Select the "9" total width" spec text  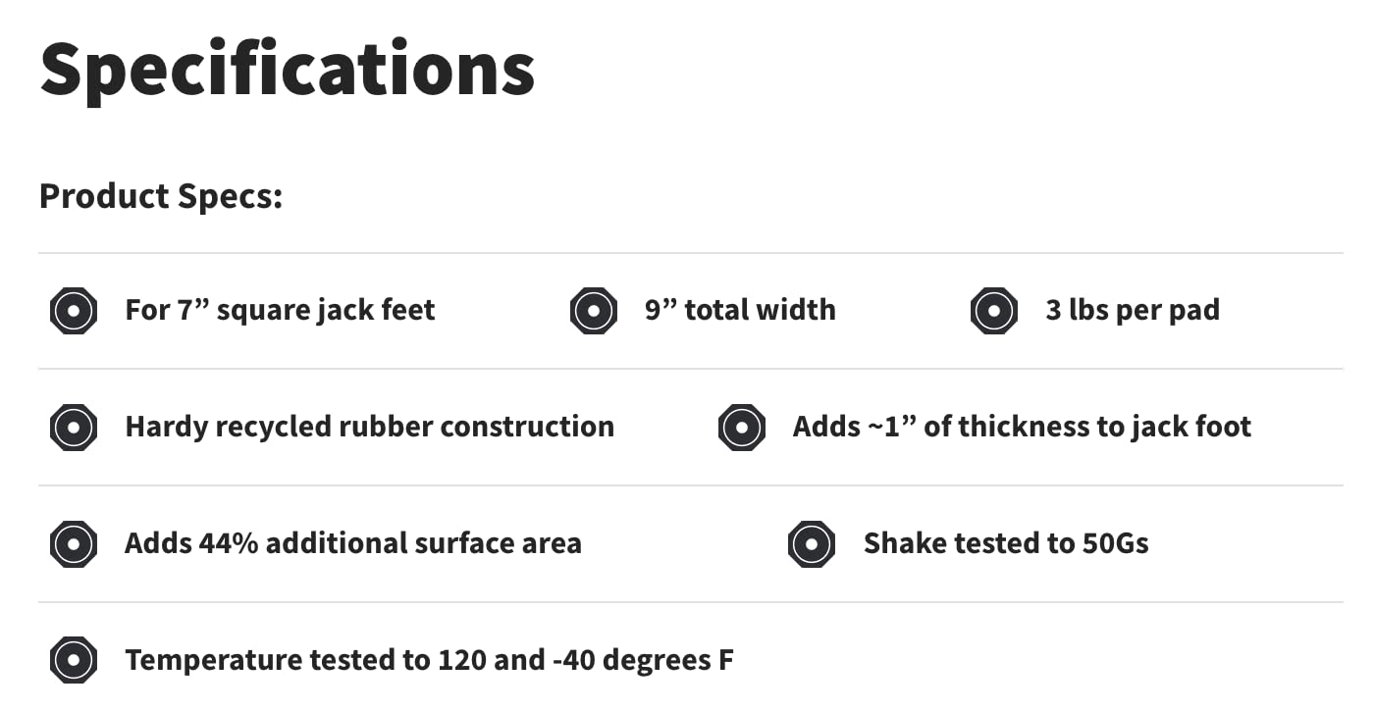[x=740, y=311]
